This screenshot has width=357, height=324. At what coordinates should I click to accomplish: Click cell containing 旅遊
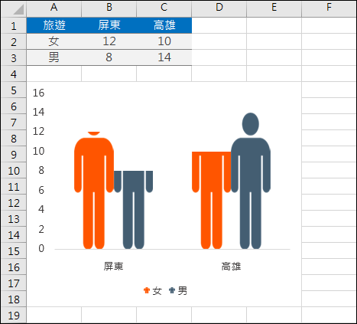click(x=54, y=25)
